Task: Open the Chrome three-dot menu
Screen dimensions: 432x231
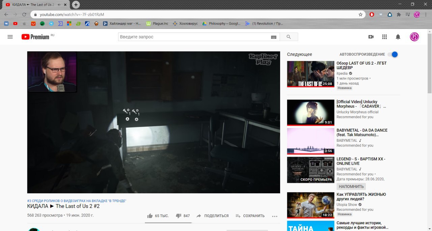Action: click(x=426, y=14)
